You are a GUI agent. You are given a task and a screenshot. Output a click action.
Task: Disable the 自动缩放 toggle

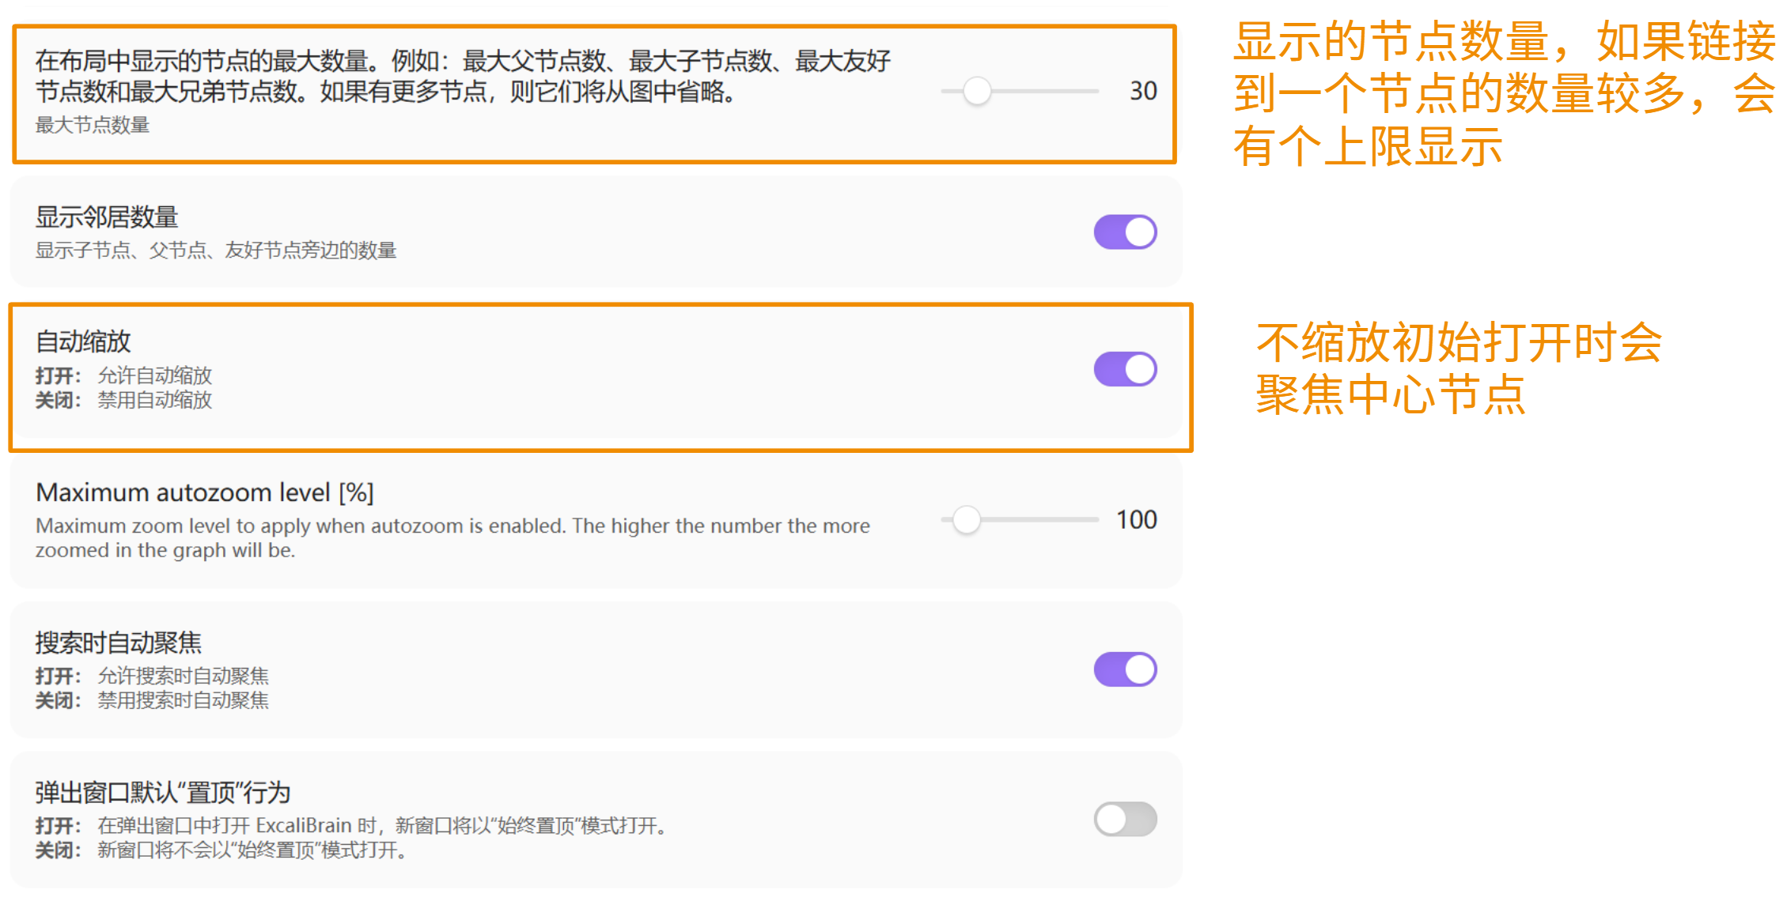tap(1125, 369)
